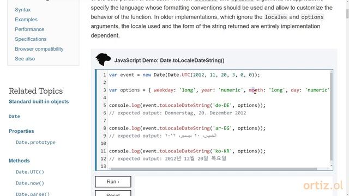Jump to Browser compatibility section
This screenshot has width=349, height=196.
[x=39, y=49]
